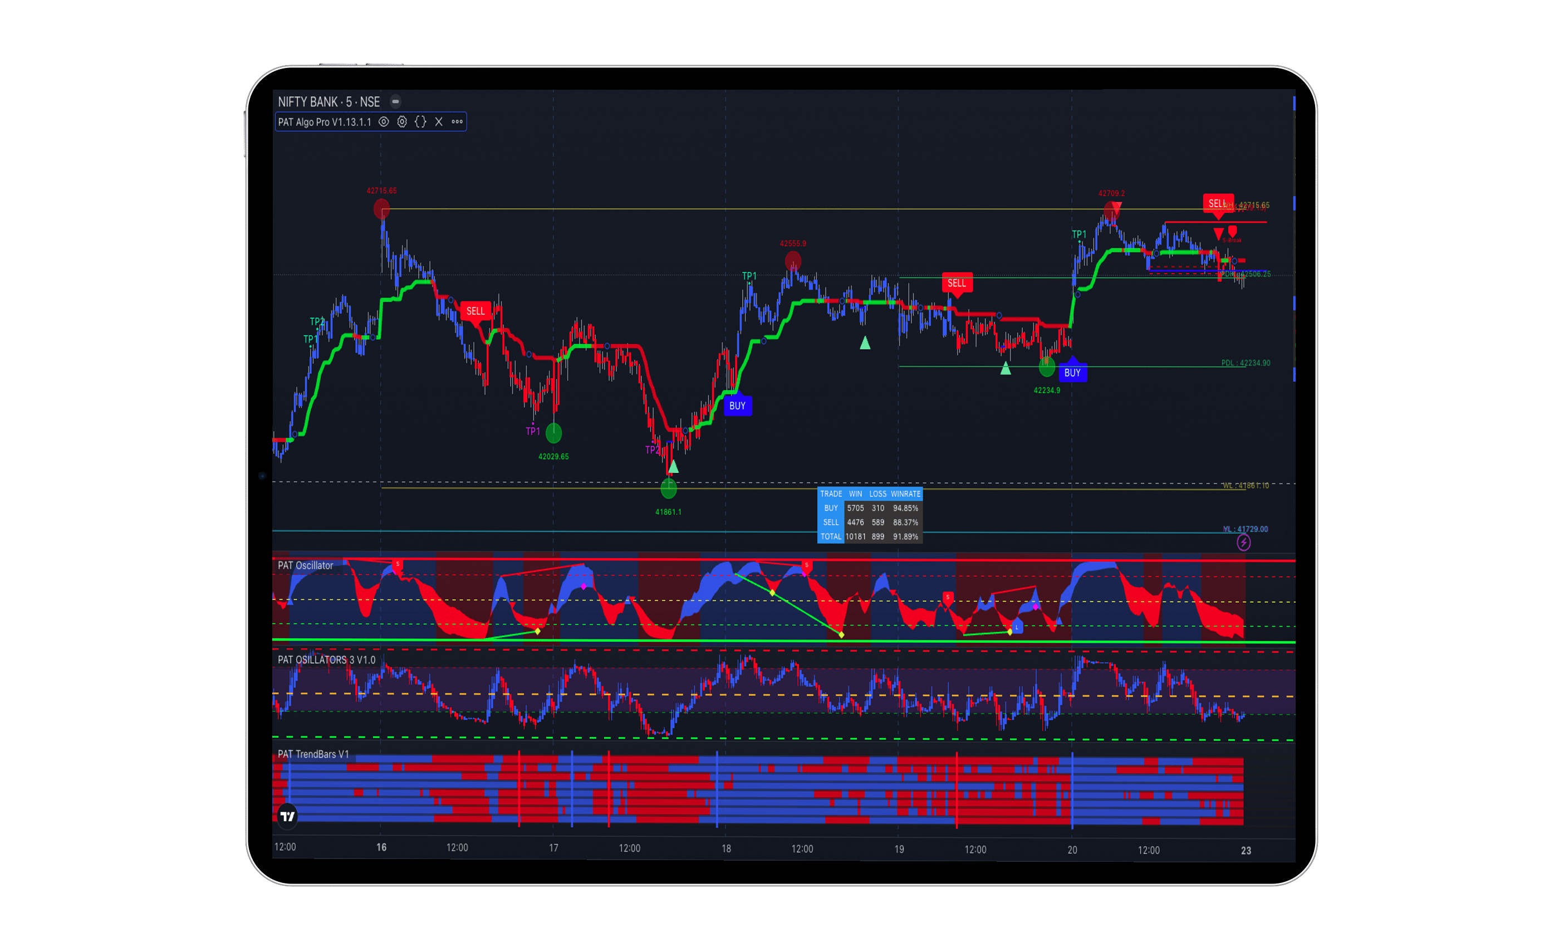1559x947 pixels.
Task: Click the ML : 41729.00 level label
Action: click(x=1245, y=529)
